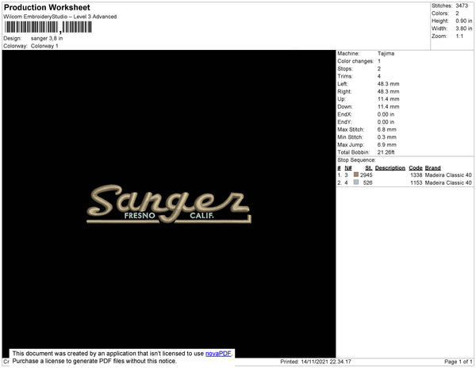Click the Up value 11.4 mm

point(388,99)
